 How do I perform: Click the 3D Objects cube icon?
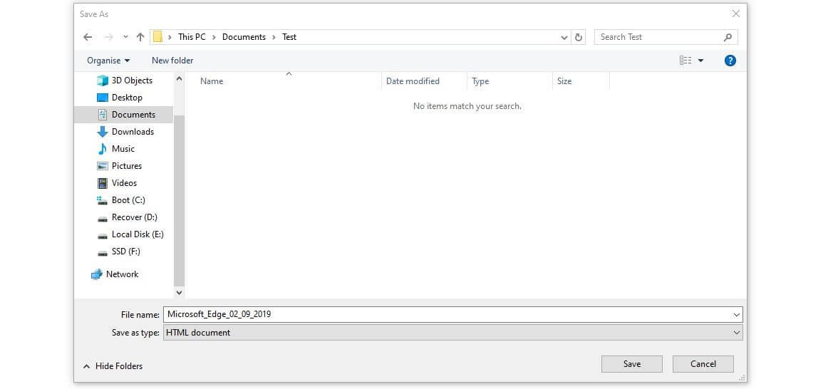pyautogui.click(x=103, y=81)
